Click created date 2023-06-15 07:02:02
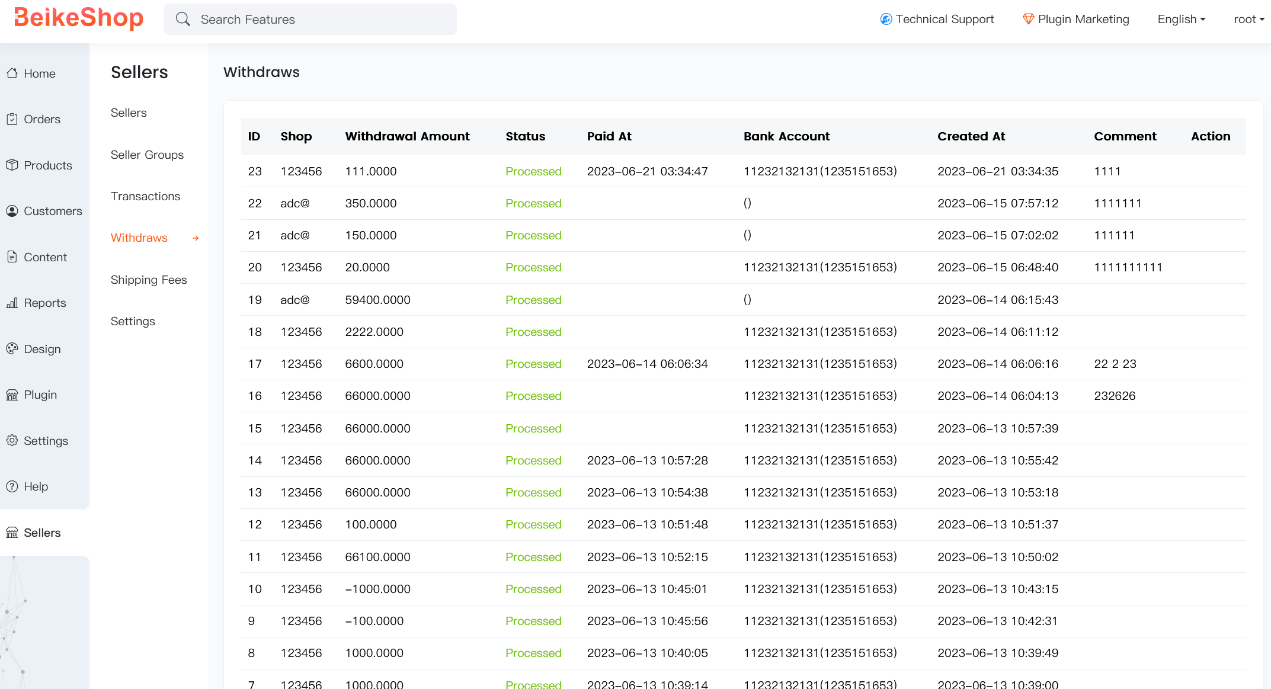The height and width of the screenshot is (689, 1271). coord(998,235)
